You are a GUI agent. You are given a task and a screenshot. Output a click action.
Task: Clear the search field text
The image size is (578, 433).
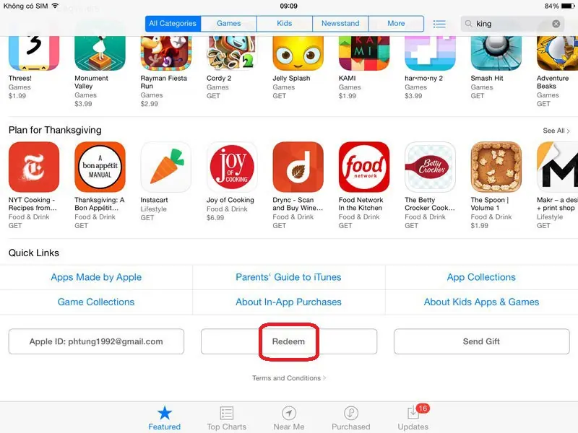pos(556,24)
